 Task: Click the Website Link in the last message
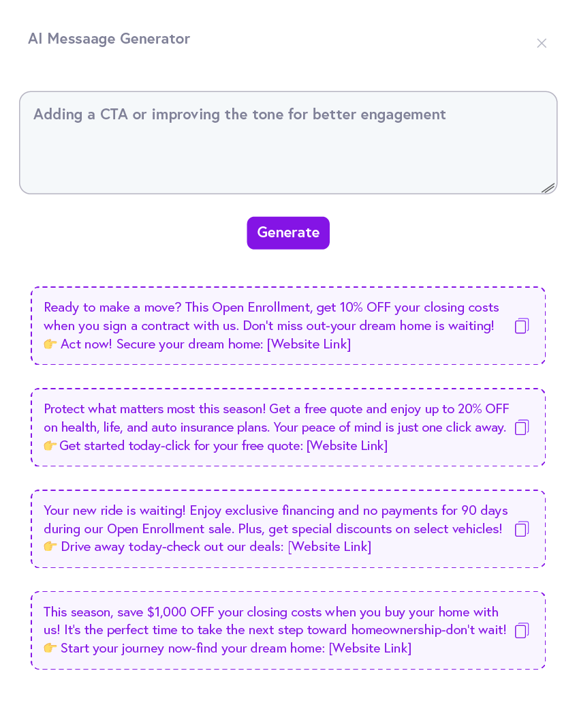tap(368, 648)
